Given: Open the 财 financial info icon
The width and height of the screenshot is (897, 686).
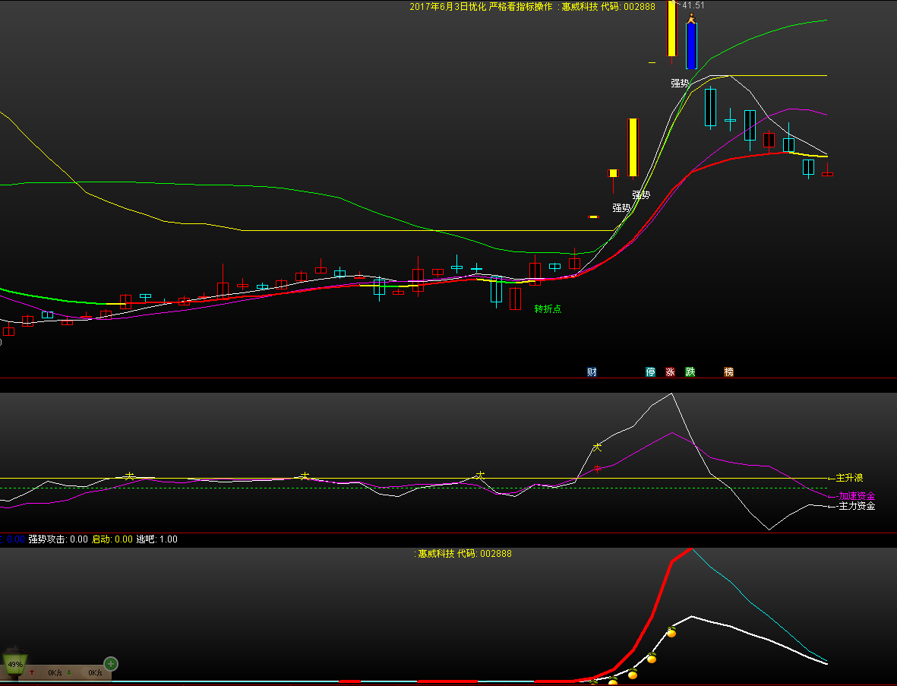Looking at the screenshot, I should [592, 372].
